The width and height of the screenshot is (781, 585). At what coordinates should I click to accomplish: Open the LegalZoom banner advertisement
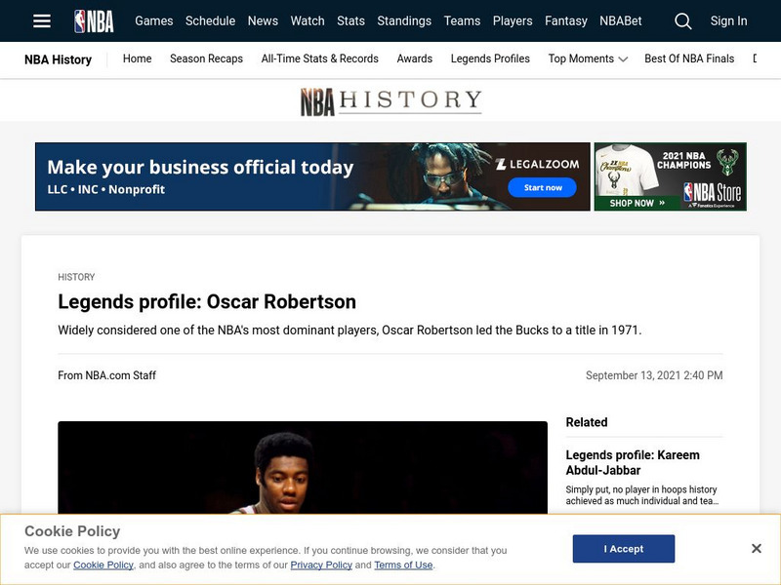312,176
